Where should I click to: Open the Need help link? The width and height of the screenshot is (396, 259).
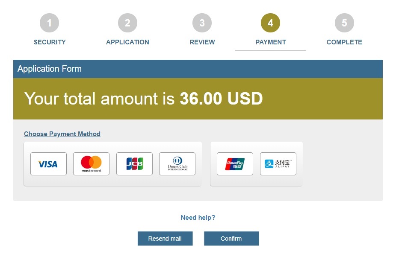(x=197, y=217)
